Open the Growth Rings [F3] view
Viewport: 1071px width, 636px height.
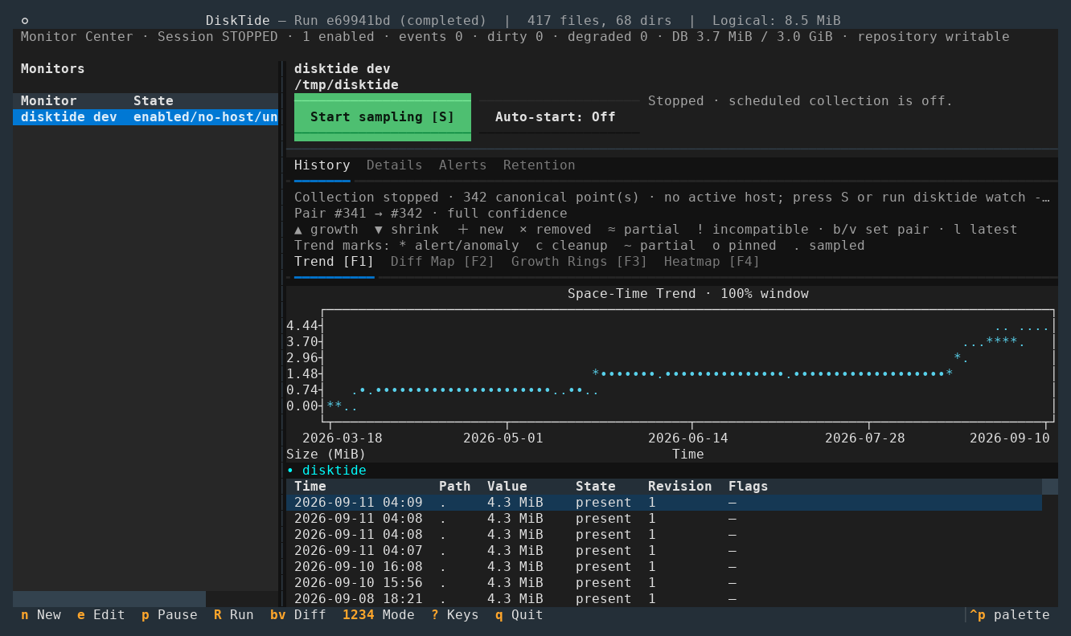point(580,262)
